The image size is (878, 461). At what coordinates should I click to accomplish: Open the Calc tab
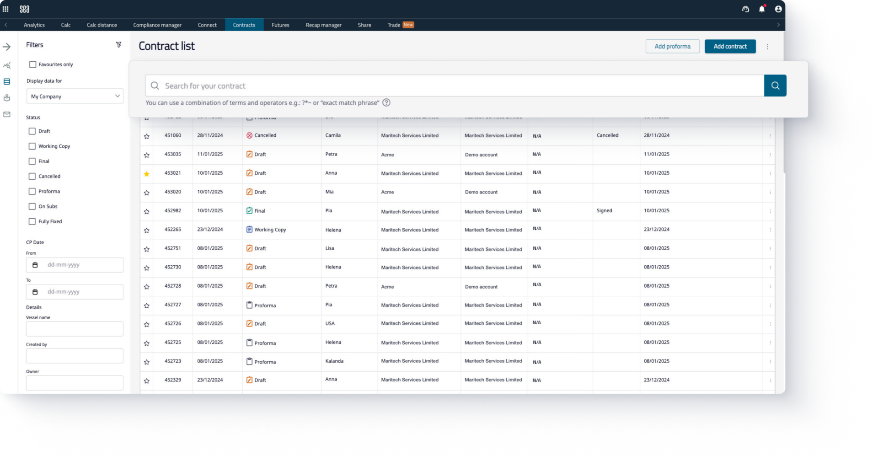coord(66,25)
